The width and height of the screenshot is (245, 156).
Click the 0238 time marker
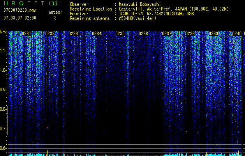[x=190, y=34]
